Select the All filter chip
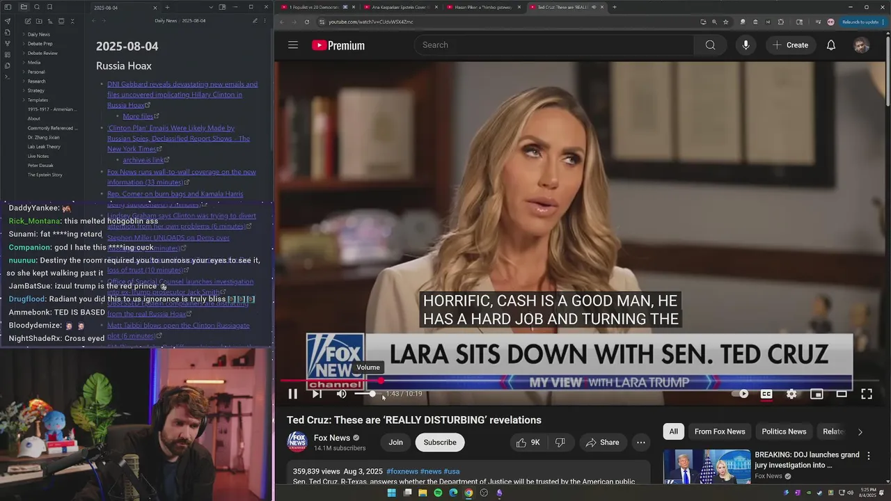Viewport: 891px width, 501px height. click(x=673, y=431)
